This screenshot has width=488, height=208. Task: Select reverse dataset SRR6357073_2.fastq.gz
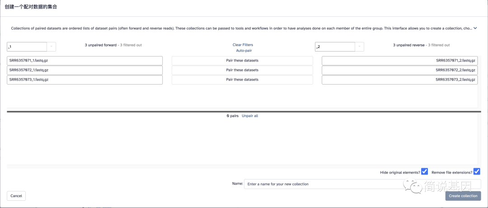click(x=399, y=80)
